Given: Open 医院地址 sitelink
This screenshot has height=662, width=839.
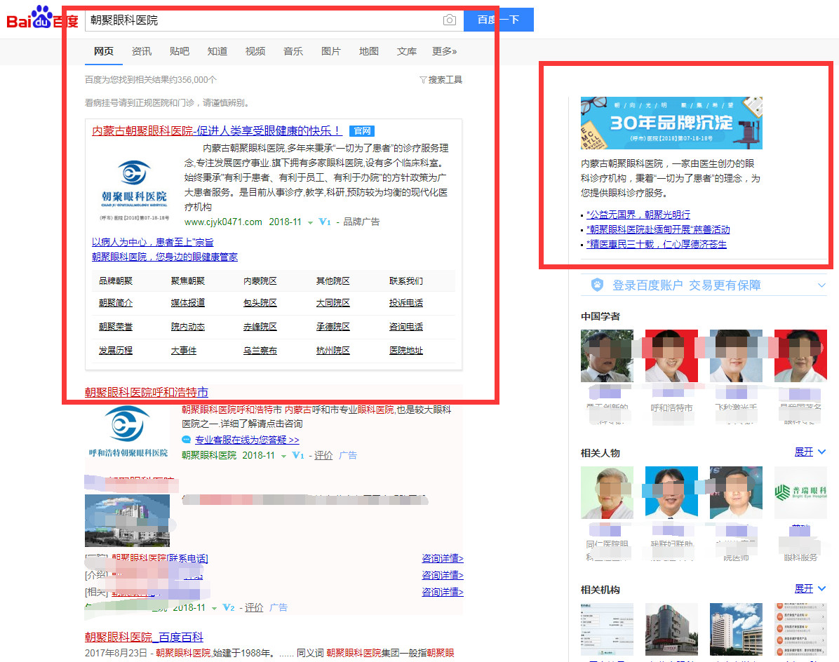Looking at the screenshot, I should coord(406,351).
